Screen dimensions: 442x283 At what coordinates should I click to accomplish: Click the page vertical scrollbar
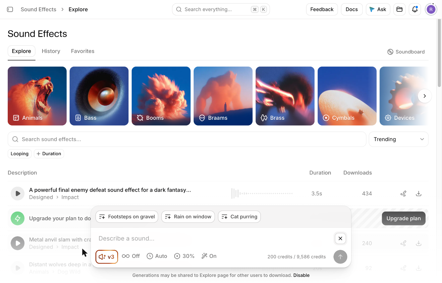pos(439,53)
